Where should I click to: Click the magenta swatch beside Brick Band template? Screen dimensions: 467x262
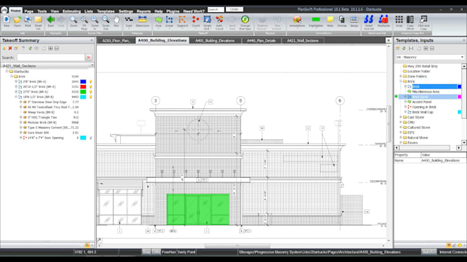tap(459, 97)
